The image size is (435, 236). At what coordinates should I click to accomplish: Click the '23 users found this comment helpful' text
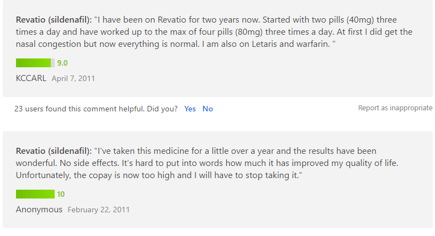79,109
